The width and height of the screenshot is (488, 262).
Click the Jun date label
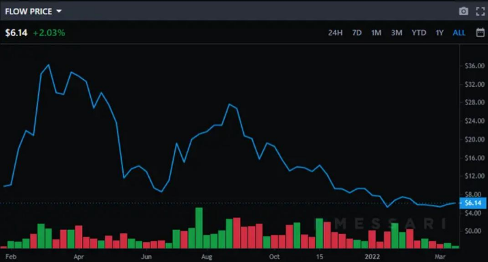coord(146,257)
